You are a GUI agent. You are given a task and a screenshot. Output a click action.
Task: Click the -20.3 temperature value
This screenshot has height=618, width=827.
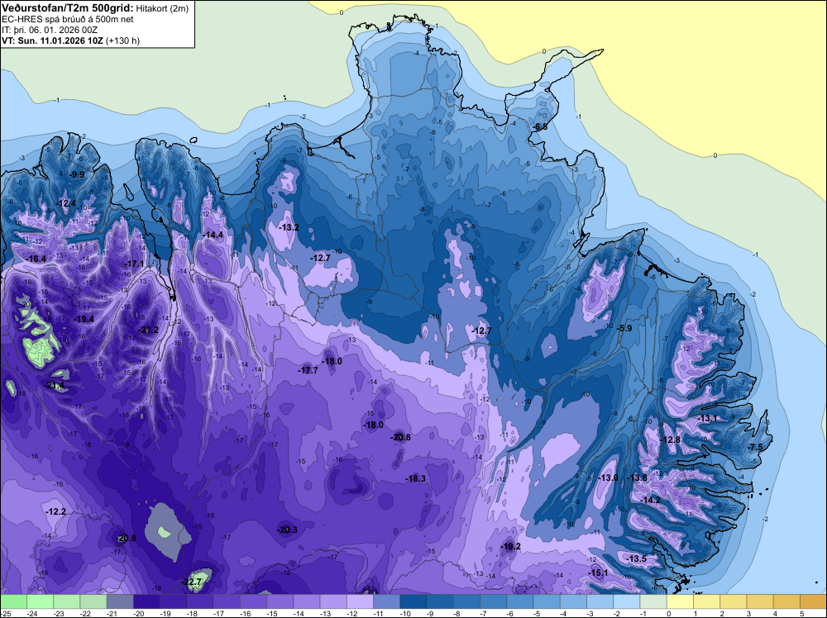pos(288,530)
